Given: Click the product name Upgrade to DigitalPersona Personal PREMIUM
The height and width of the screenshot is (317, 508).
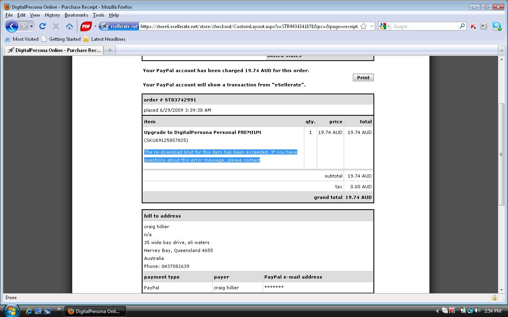Looking at the screenshot, I should [x=202, y=132].
